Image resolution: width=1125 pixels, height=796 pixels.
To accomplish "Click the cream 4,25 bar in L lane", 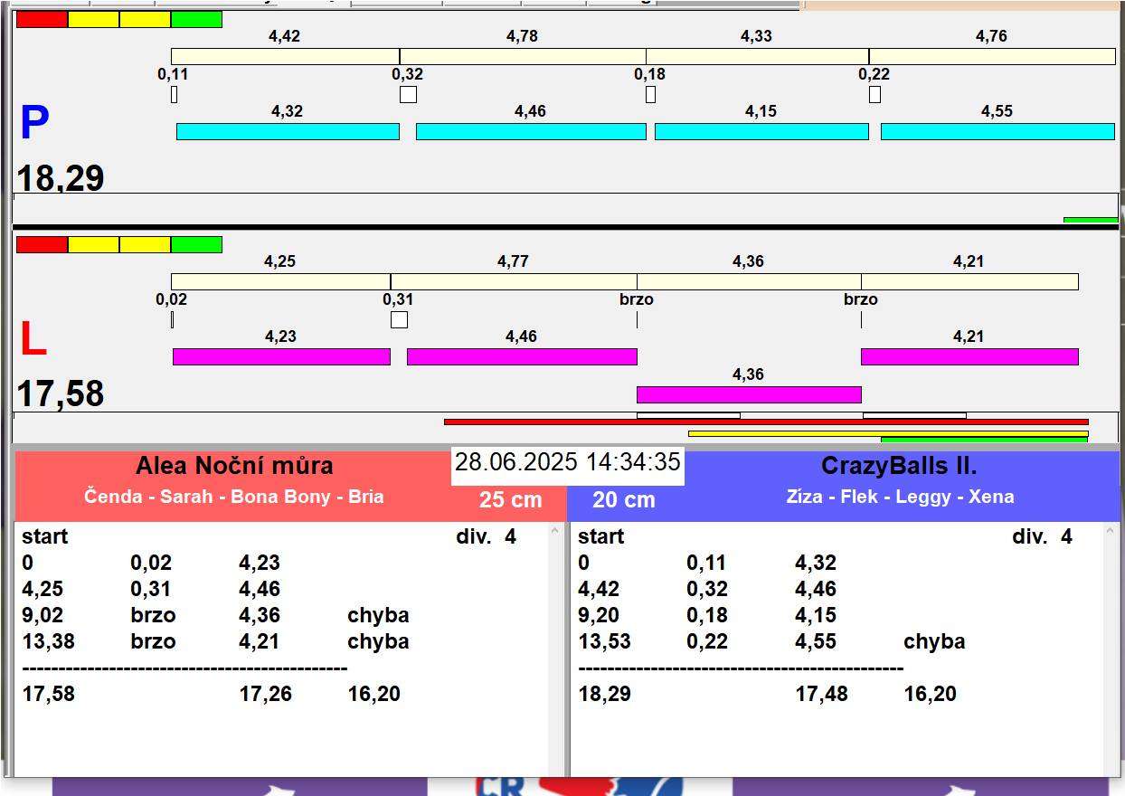I will [x=280, y=281].
